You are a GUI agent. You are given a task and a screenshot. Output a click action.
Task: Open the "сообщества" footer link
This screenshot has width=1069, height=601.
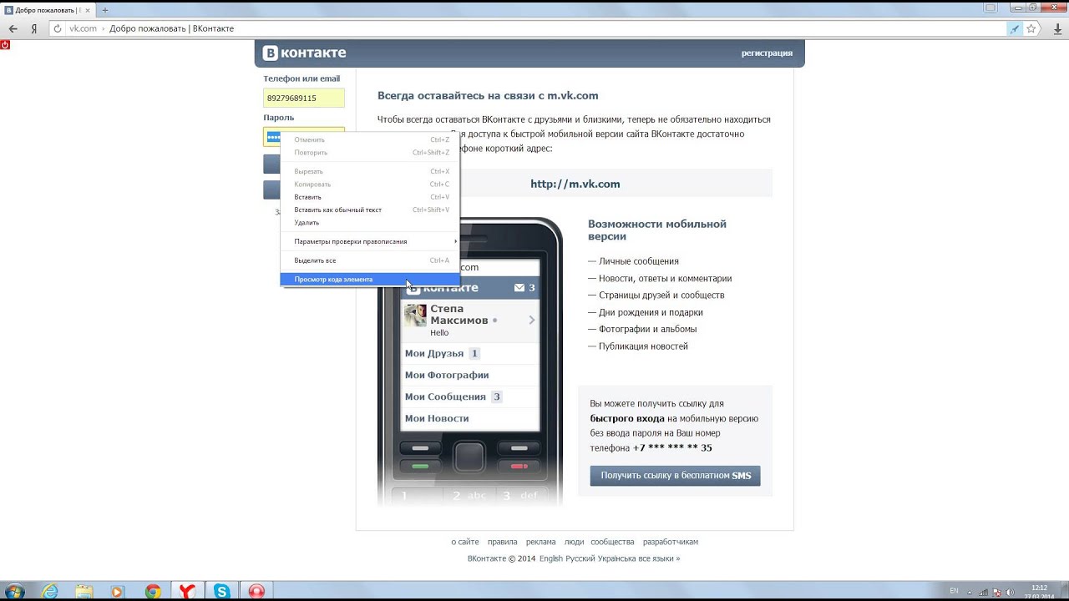[x=613, y=542]
